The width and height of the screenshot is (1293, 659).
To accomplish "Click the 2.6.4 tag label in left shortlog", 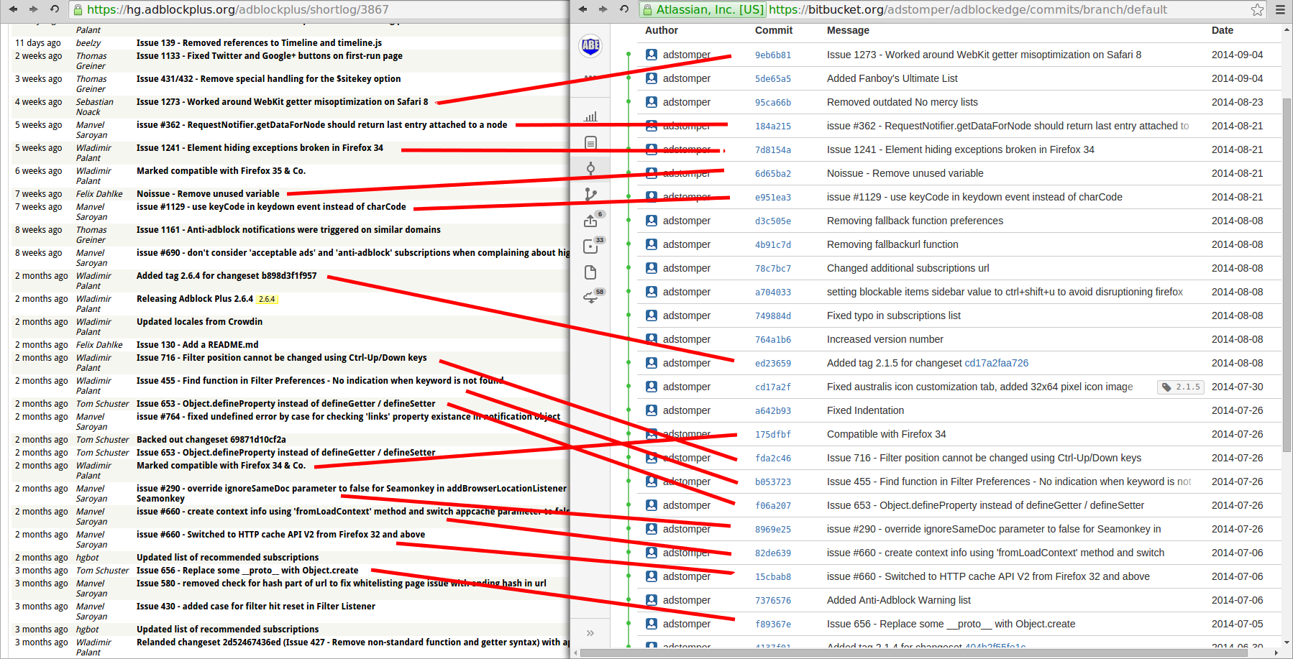I will click(x=267, y=299).
